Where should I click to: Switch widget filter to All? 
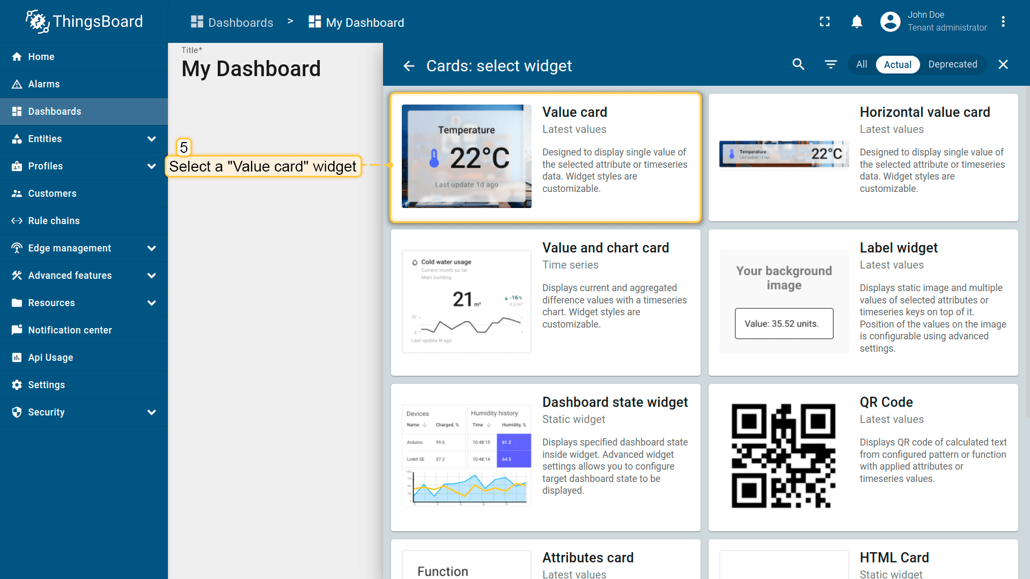point(862,64)
